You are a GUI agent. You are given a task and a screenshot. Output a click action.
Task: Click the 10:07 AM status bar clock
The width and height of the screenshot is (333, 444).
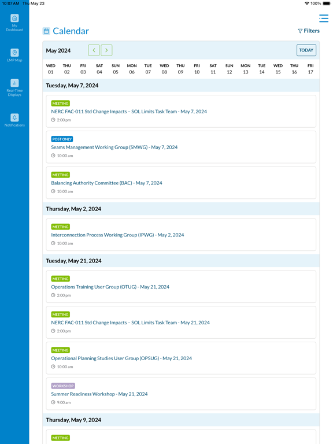[x=11, y=3]
